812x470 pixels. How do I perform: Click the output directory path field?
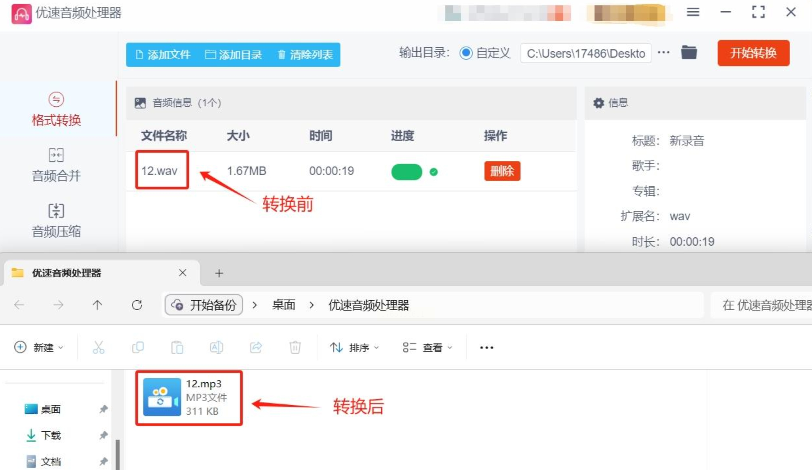585,54
